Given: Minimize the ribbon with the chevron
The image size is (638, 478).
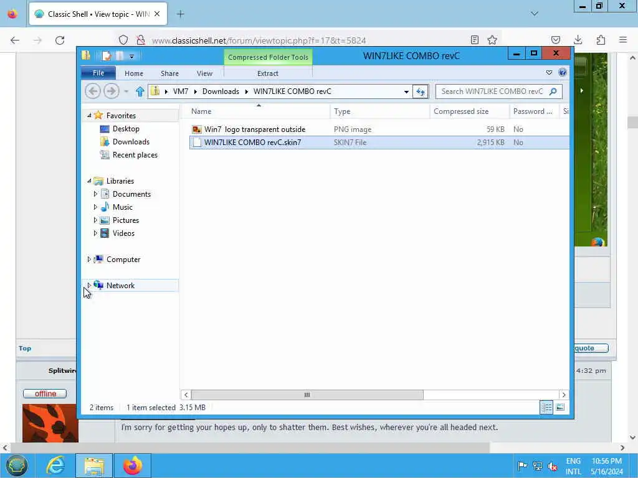Looking at the screenshot, I should coord(549,72).
